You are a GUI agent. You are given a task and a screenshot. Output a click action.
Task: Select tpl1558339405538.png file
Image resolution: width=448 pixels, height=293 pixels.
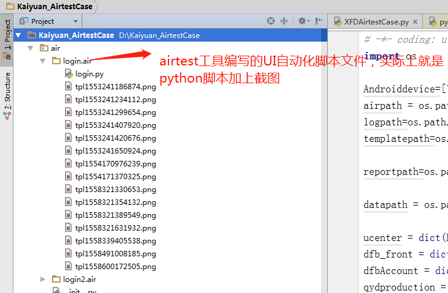[x=115, y=241]
